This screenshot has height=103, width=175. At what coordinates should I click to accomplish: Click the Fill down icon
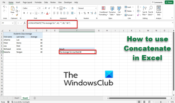pos(138,11)
